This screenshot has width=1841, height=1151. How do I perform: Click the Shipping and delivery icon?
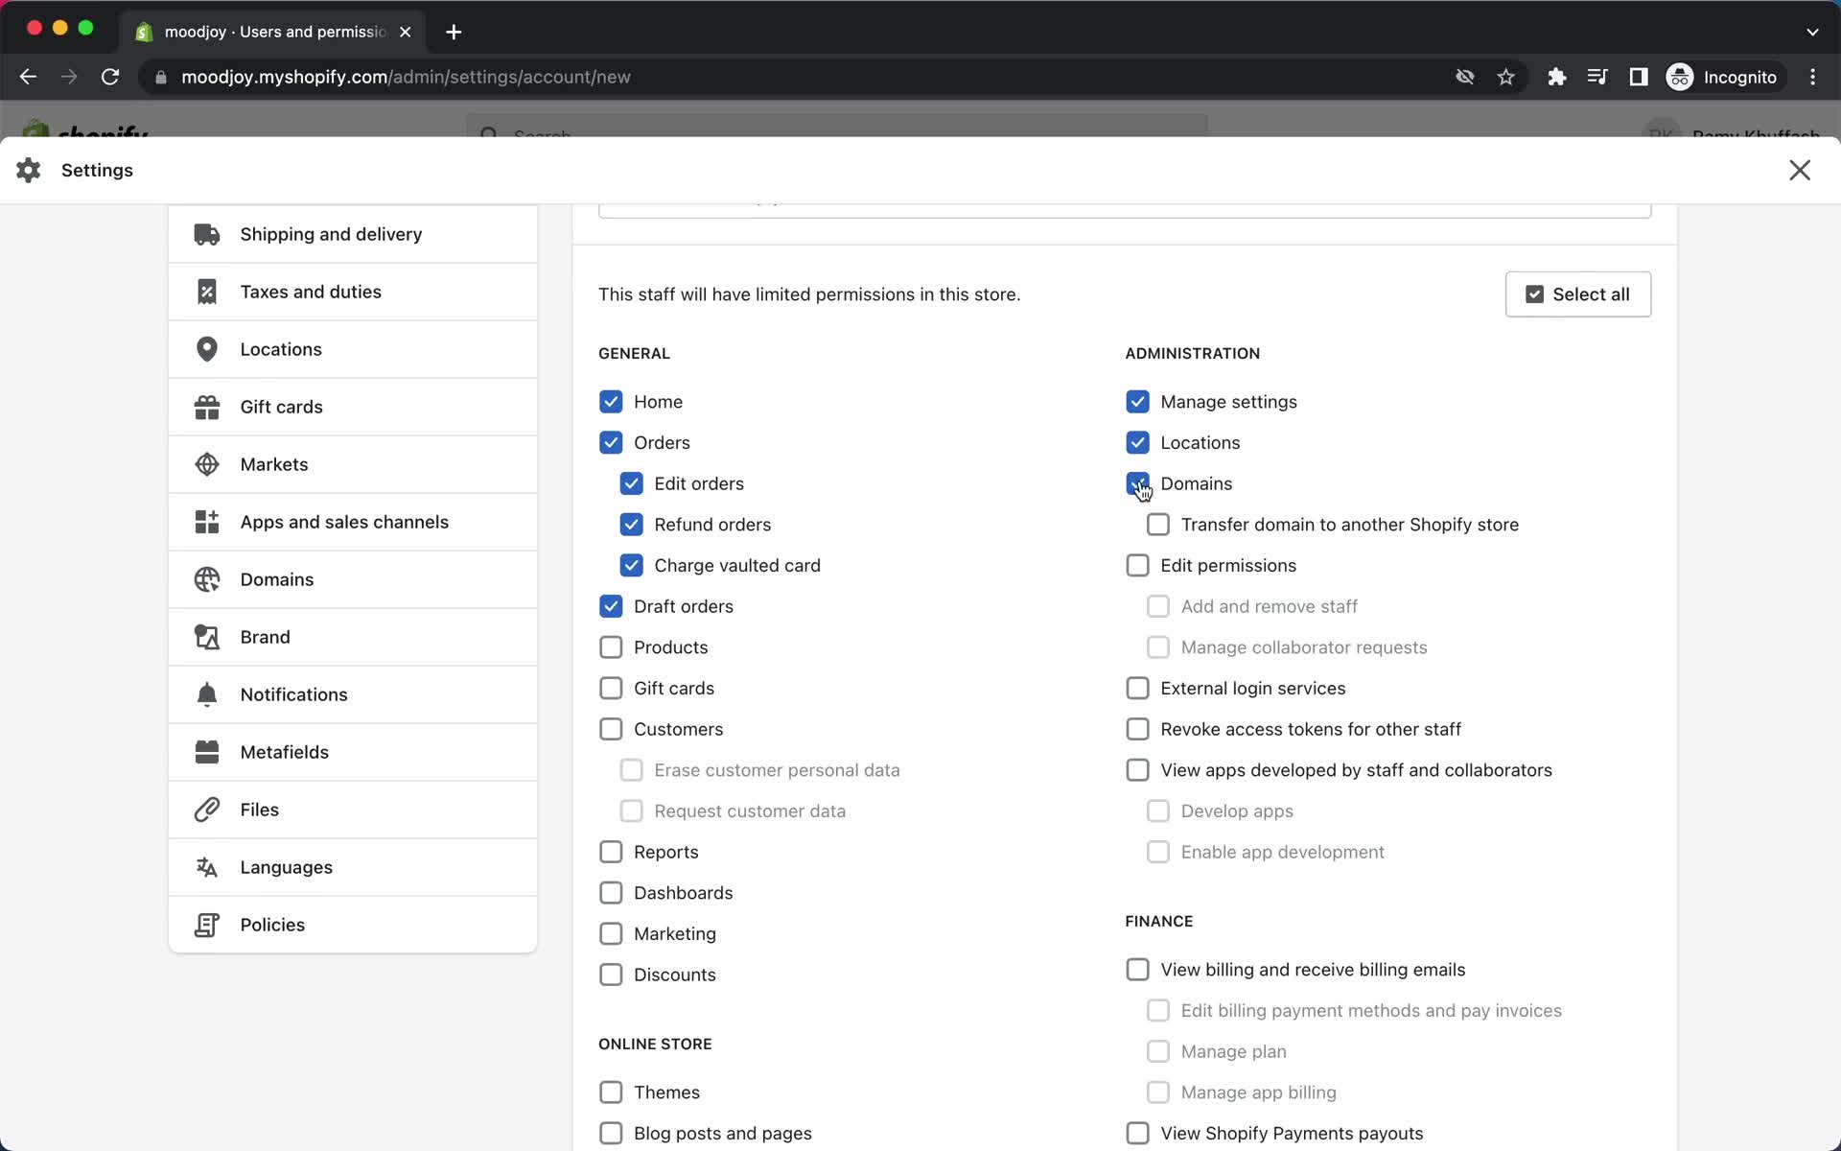click(205, 233)
